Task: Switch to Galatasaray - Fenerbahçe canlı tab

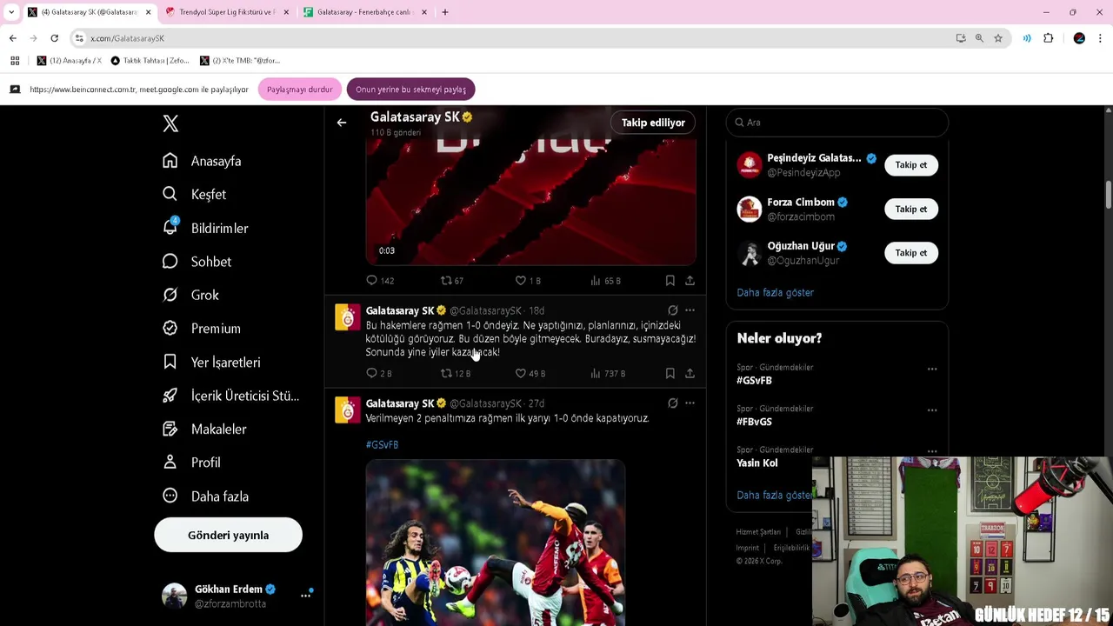Action: click(x=364, y=12)
